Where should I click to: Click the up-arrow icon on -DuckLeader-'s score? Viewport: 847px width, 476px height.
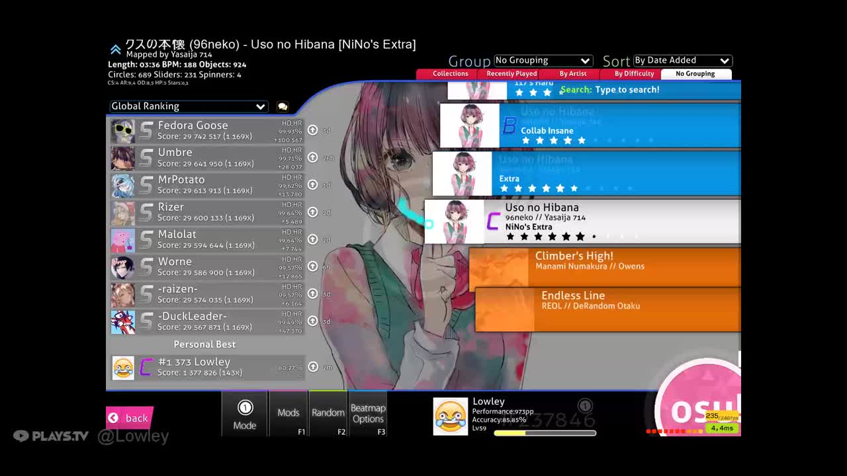tap(312, 321)
